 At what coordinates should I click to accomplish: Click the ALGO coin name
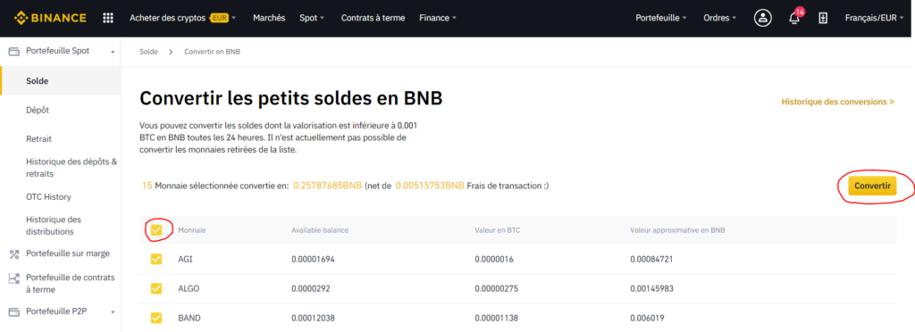click(x=188, y=289)
